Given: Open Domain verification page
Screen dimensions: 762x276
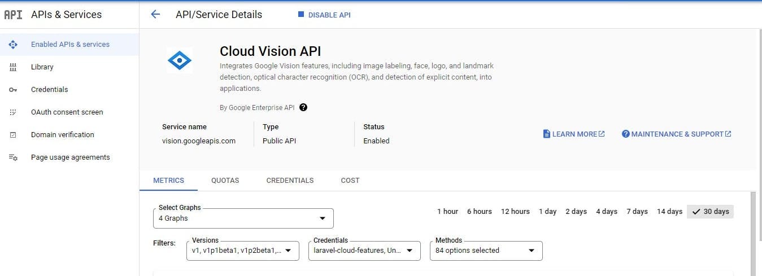Looking at the screenshot, I should [x=62, y=135].
